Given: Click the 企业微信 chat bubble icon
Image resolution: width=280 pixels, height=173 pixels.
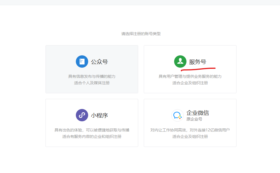Looking at the screenshot, I should (177, 115).
